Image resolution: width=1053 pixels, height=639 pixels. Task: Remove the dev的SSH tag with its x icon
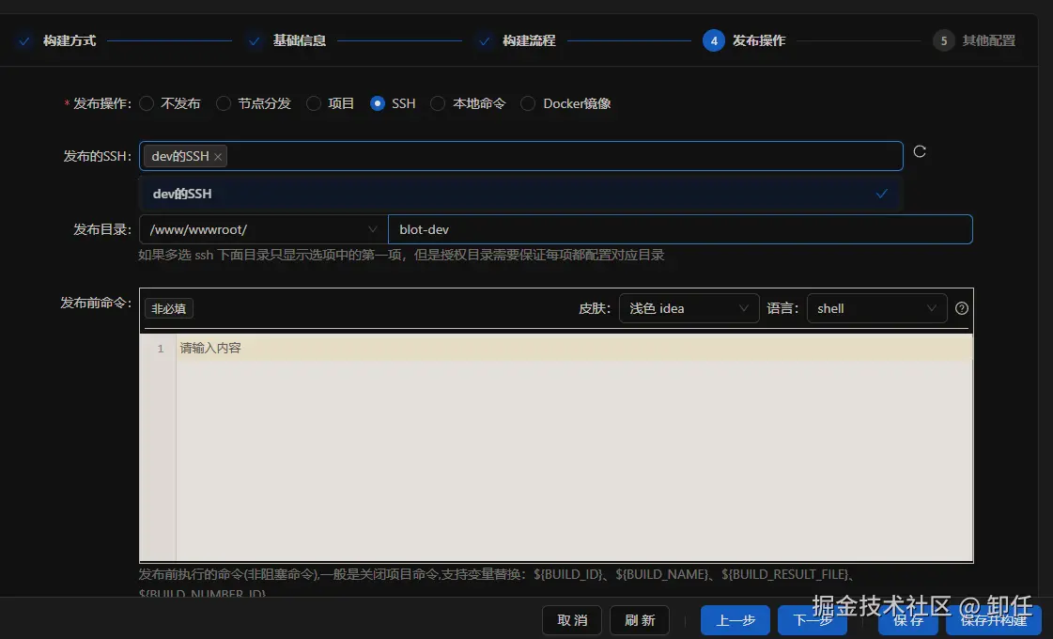217,156
